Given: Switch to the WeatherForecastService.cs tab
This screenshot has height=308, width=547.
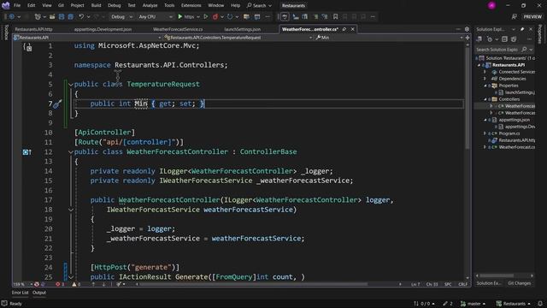Looking at the screenshot, I should coord(178,29).
